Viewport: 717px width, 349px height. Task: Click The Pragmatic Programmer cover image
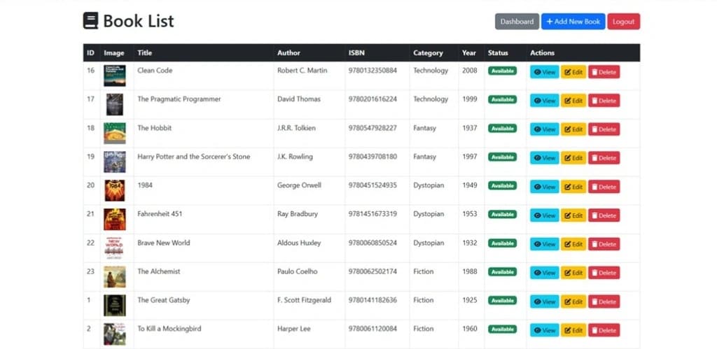tap(114, 105)
